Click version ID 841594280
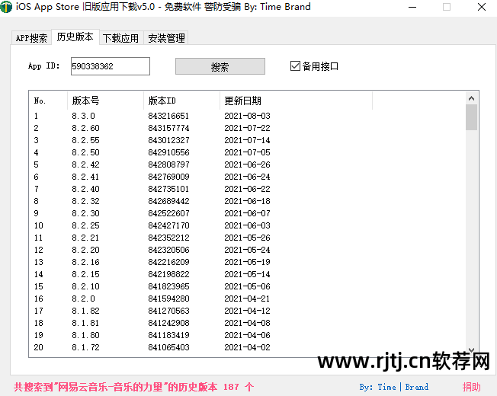This screenshot has height=396, width=497. coord(168,299)
